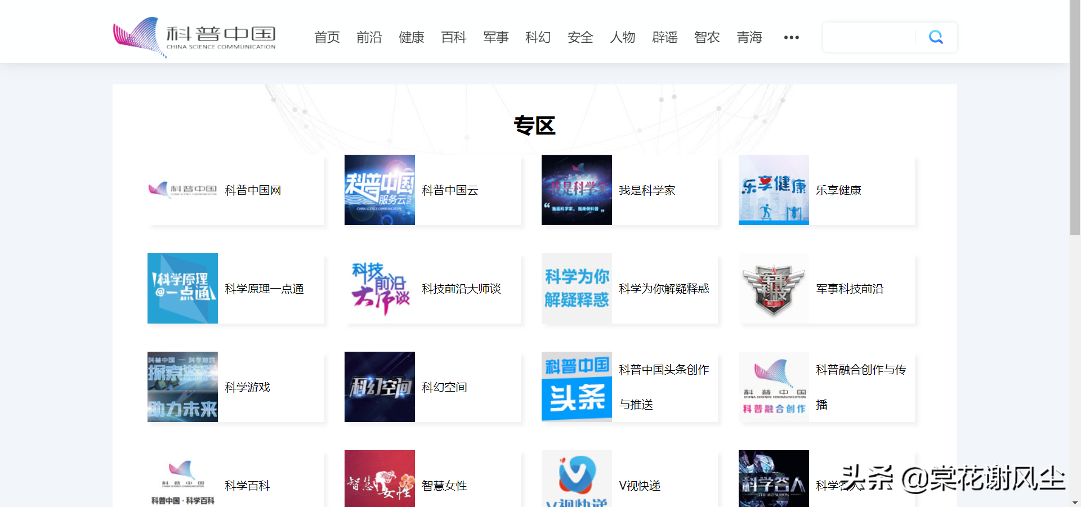Click the 科学原理一点通 thumbnail image

[182, 288]
